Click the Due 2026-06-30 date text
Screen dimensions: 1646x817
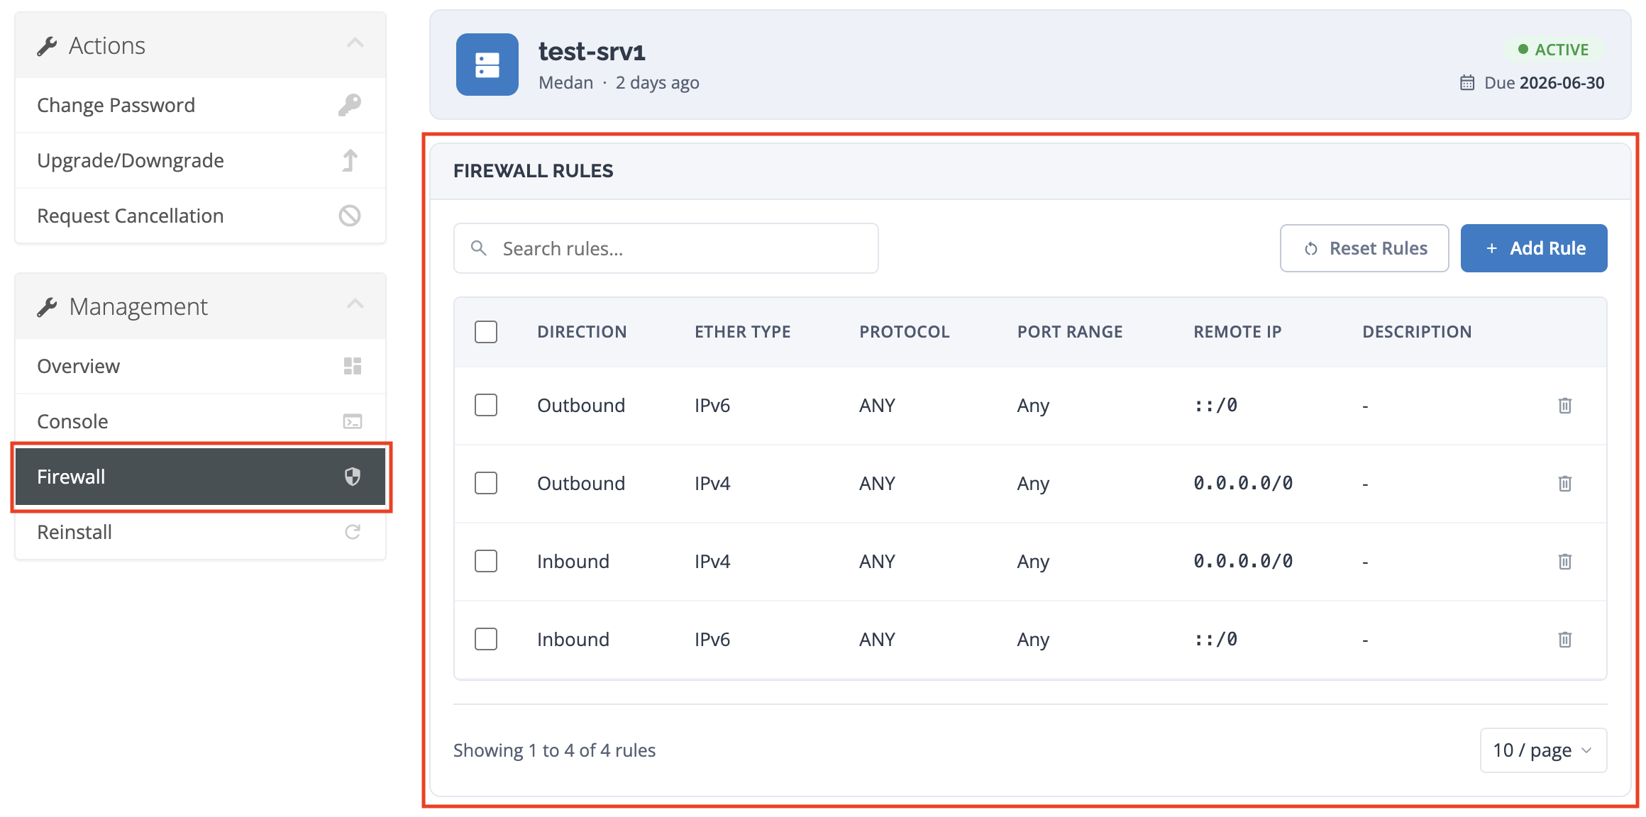click(x=1544, y=83)
